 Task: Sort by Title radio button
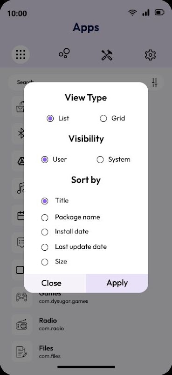tap(45, 201)
